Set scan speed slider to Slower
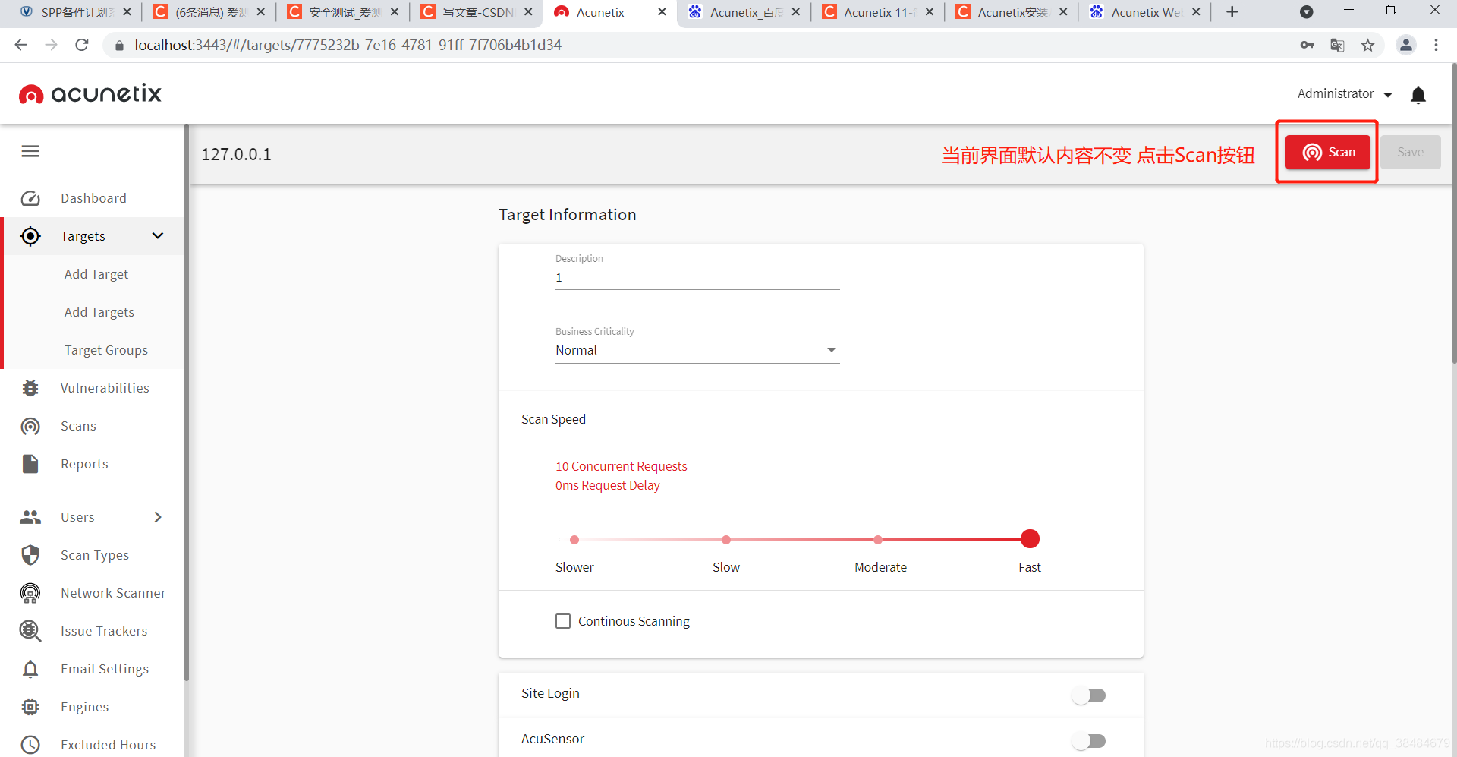Viewport: 1457px width, 757px height. [574, 540]
